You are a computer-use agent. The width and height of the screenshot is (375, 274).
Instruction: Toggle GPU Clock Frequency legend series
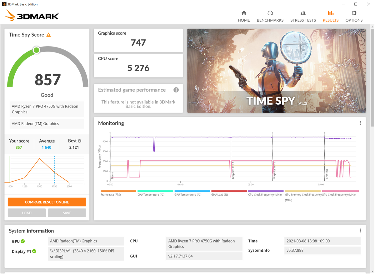(340, 193)
